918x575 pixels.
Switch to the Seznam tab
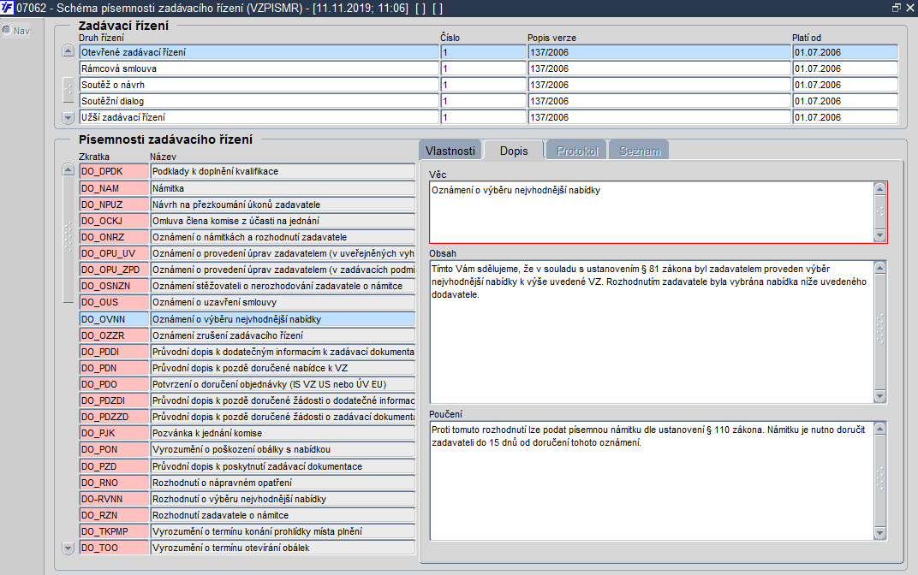640,151
